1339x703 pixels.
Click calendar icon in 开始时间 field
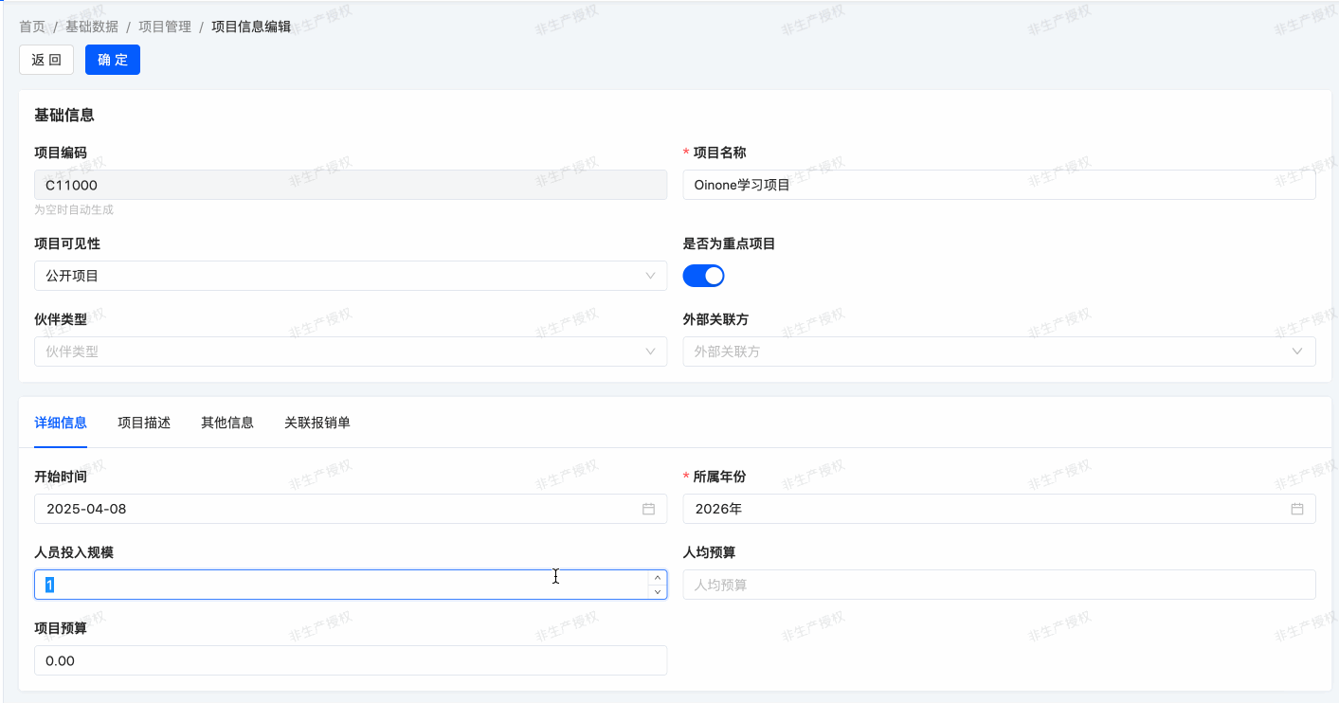(x=648, y=509)
